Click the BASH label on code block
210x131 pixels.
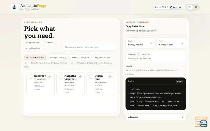131,81
